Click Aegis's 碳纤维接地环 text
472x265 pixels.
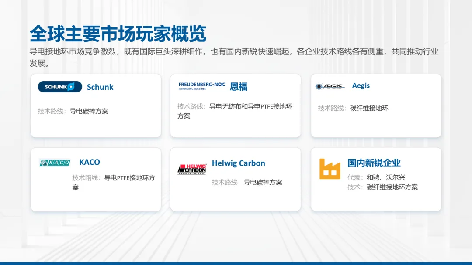pyautogui.click(x=369, y=109)
